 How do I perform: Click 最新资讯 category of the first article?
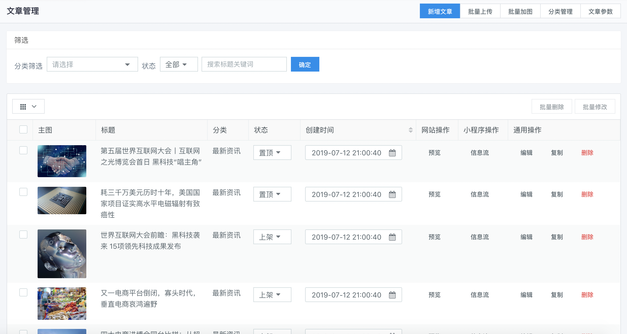[226, 151]
